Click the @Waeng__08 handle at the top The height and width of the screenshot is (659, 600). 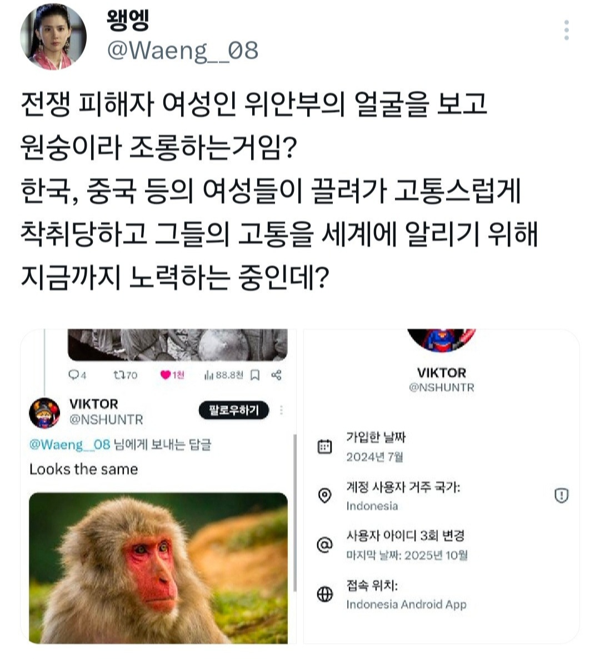[182, 51]
